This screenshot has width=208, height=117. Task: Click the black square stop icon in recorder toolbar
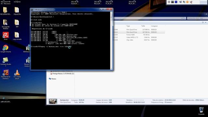pos(173,2)
